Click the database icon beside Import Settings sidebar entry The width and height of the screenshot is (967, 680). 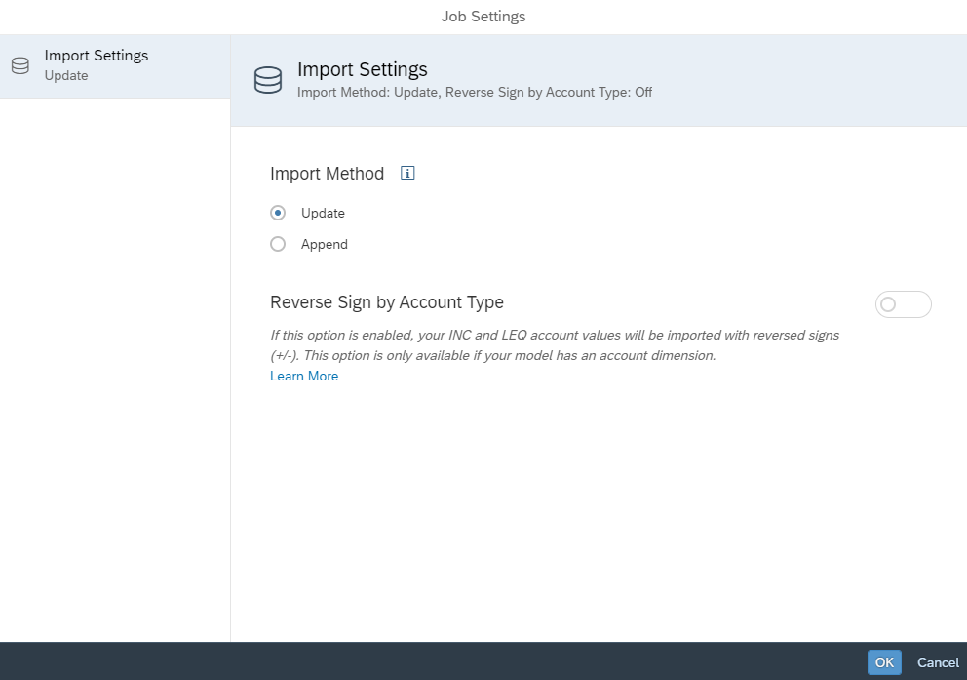tap(19, 63)
